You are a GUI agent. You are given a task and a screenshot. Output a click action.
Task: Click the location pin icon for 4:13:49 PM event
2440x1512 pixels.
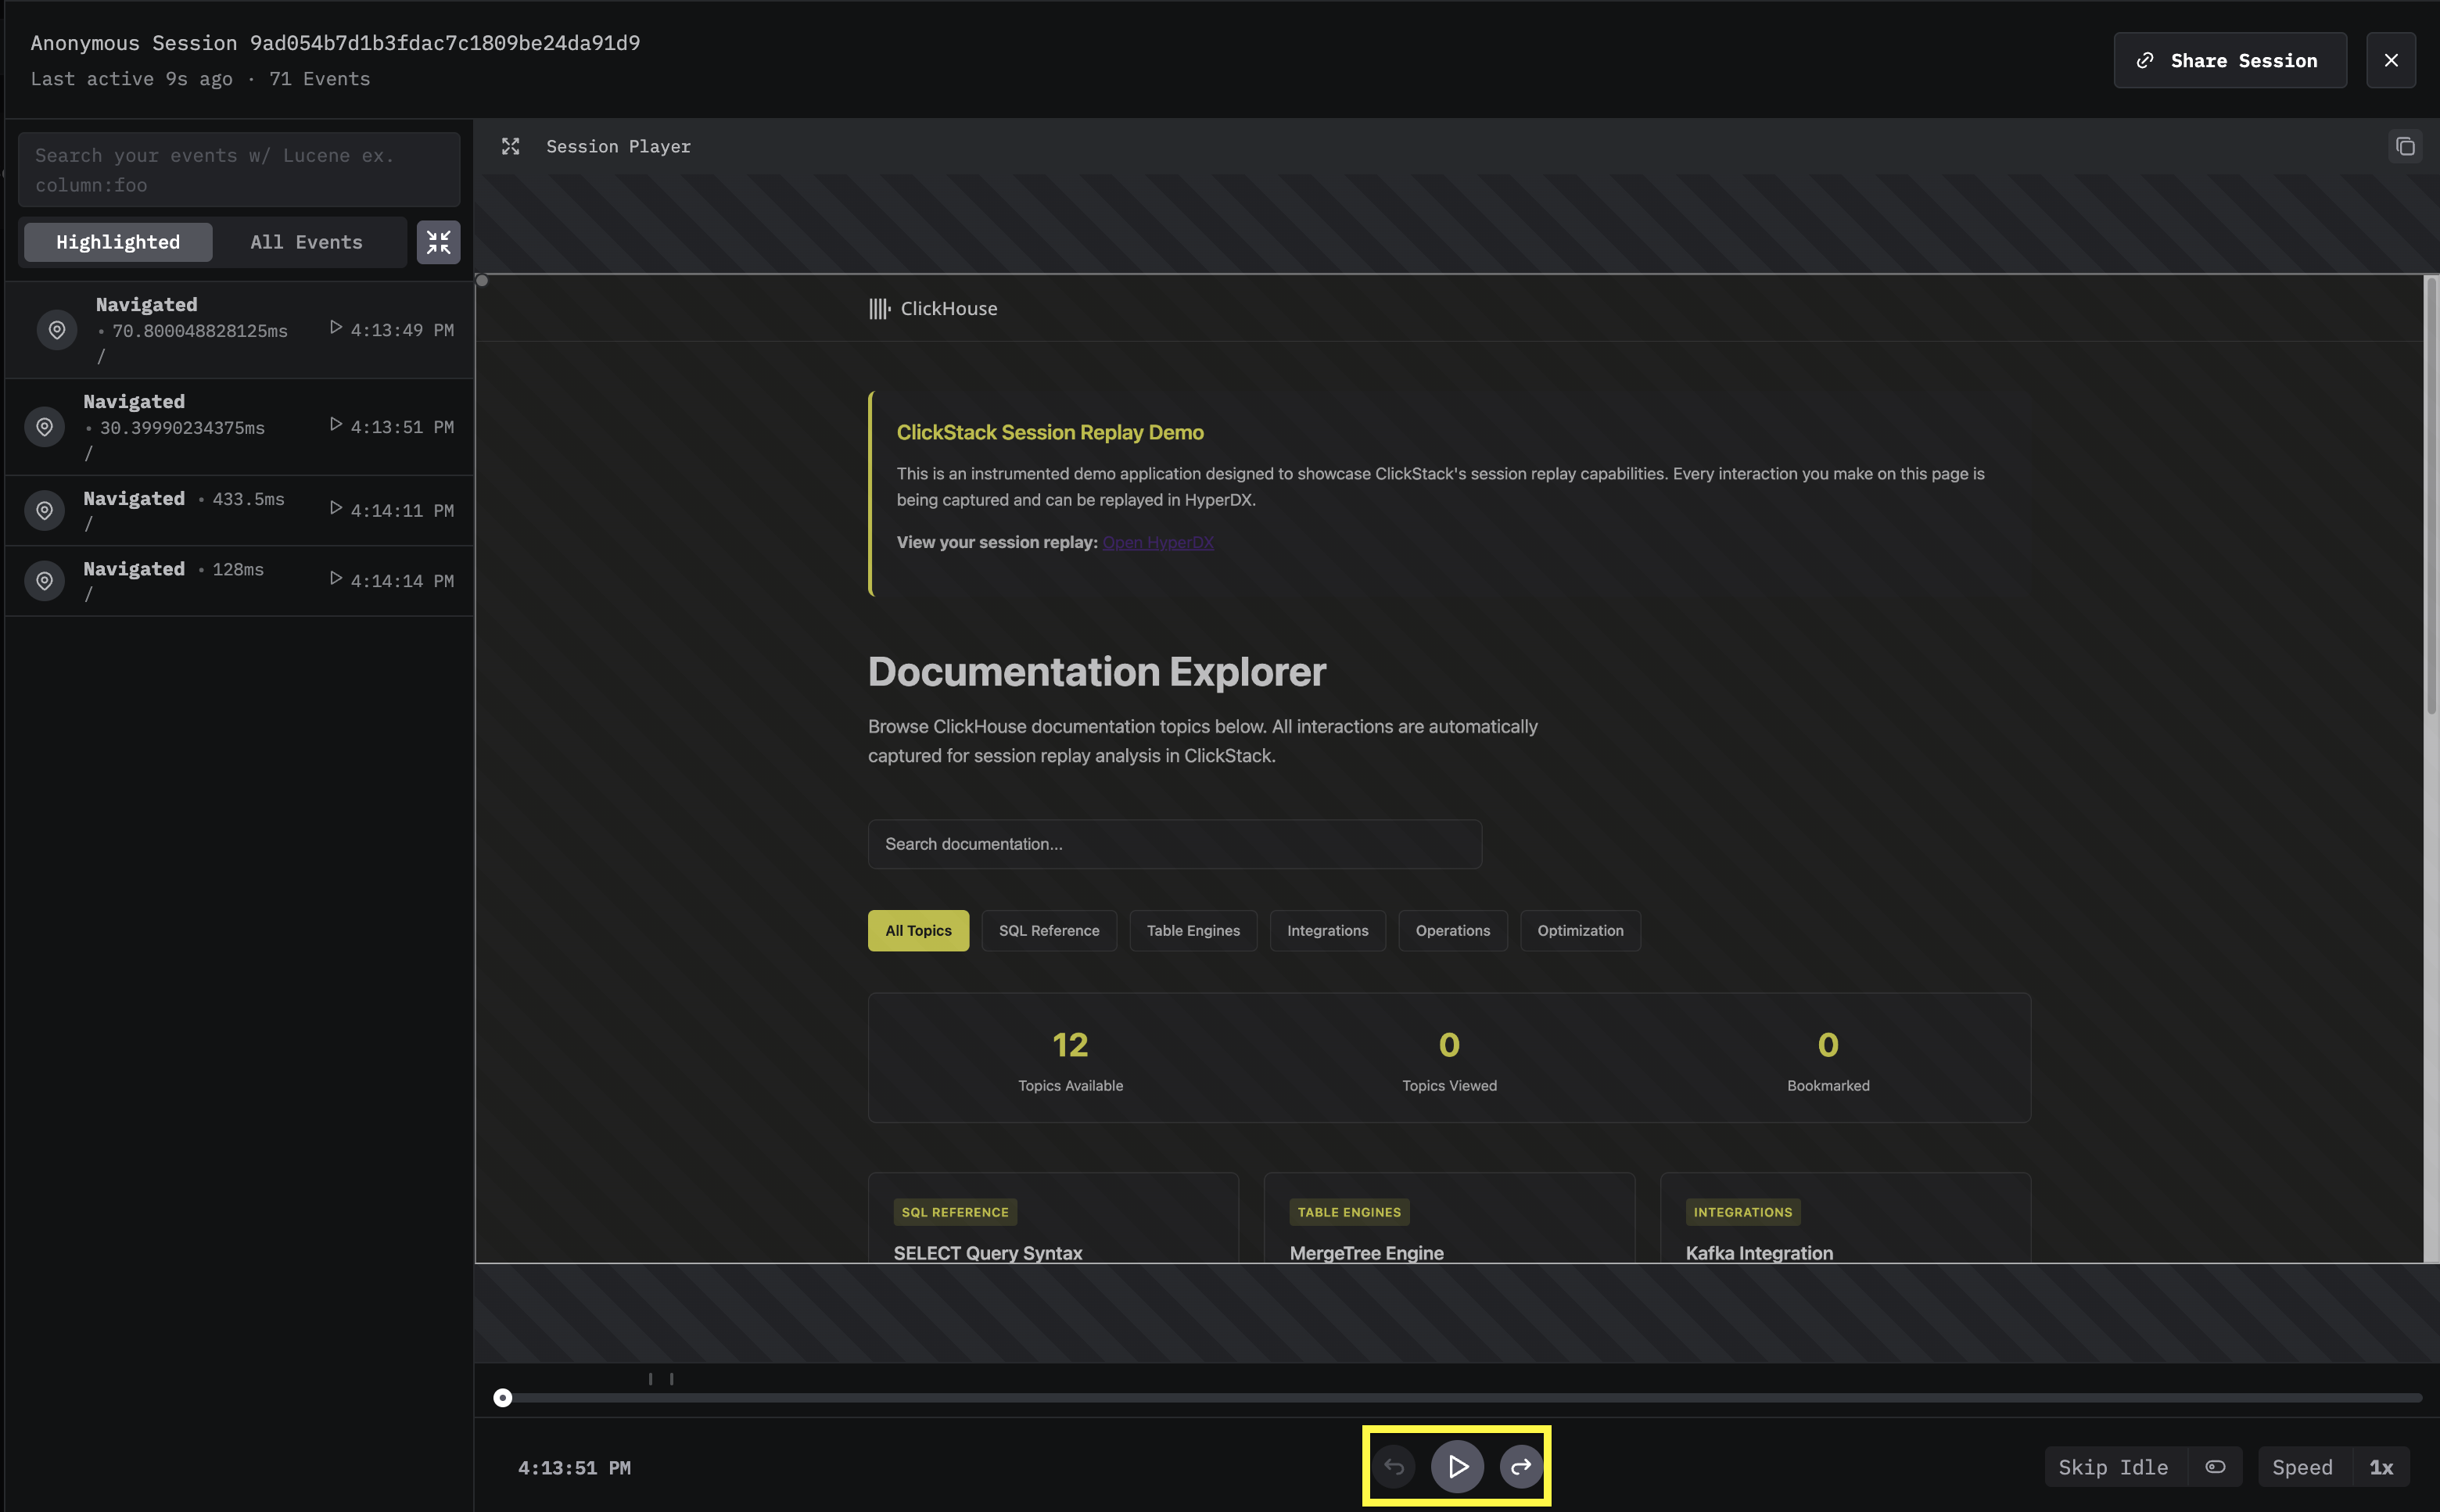[x=57, y=330]
